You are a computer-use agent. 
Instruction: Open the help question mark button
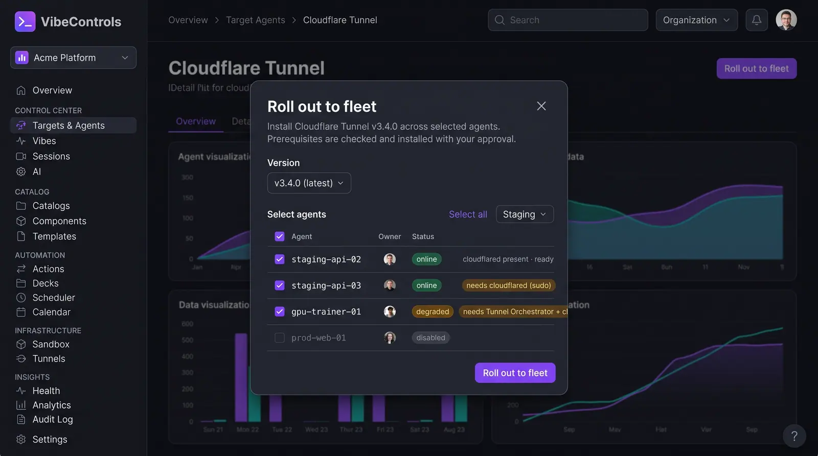pyautogui.click(x=794, y=436)
